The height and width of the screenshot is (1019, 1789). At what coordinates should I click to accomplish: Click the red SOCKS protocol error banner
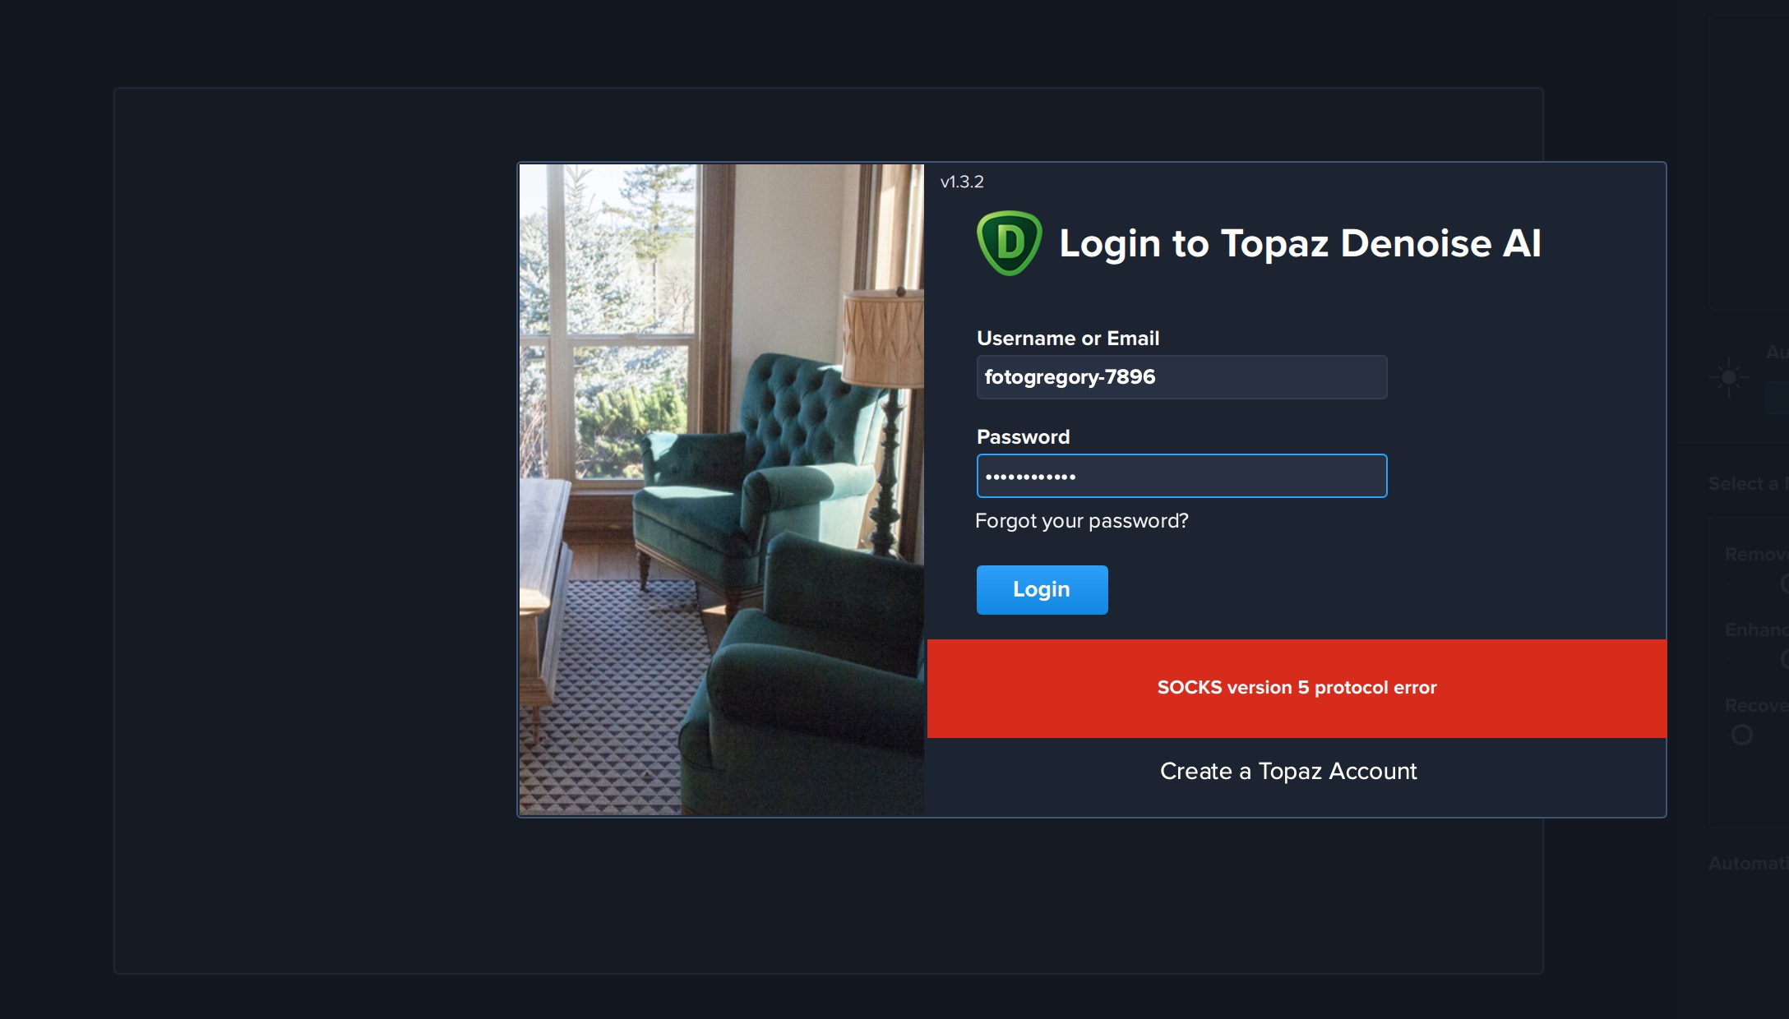1297,689
